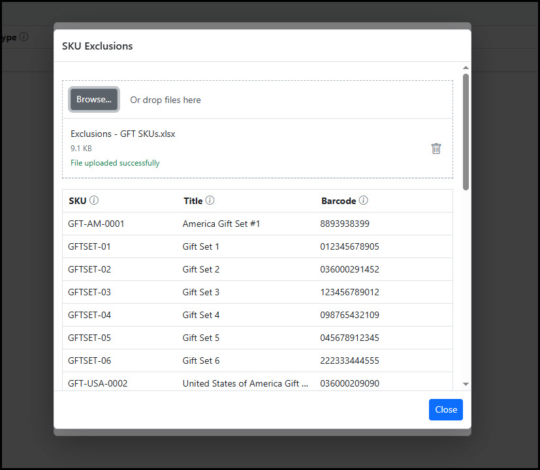Click the GFTSET-04 SKU cell
540x470 pixels.
[89, 315]
